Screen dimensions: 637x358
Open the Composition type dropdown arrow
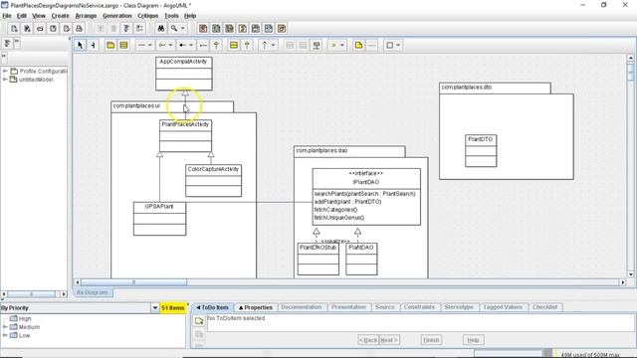pos(191,45)
